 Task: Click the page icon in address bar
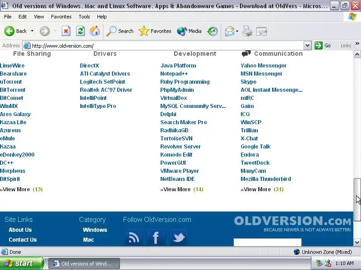[x=27, y=46]
